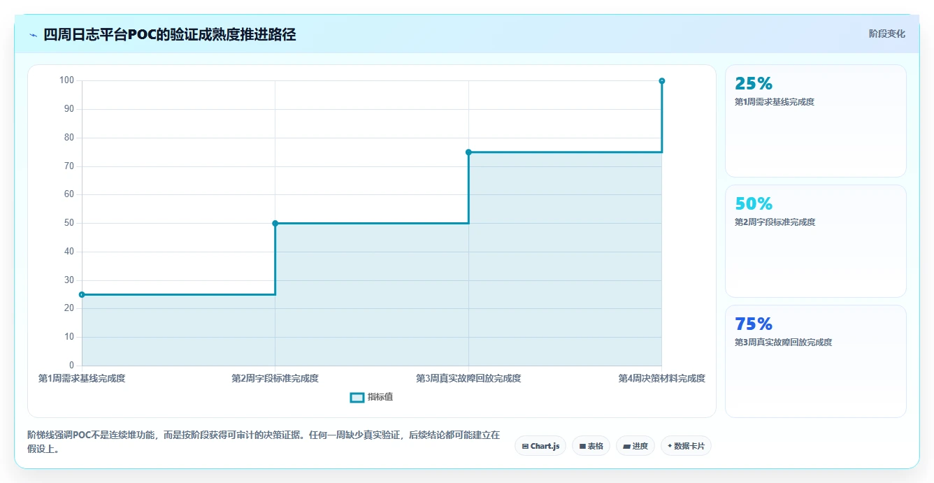
Task: Click the 25% value card
Action: tap(815, 121)
